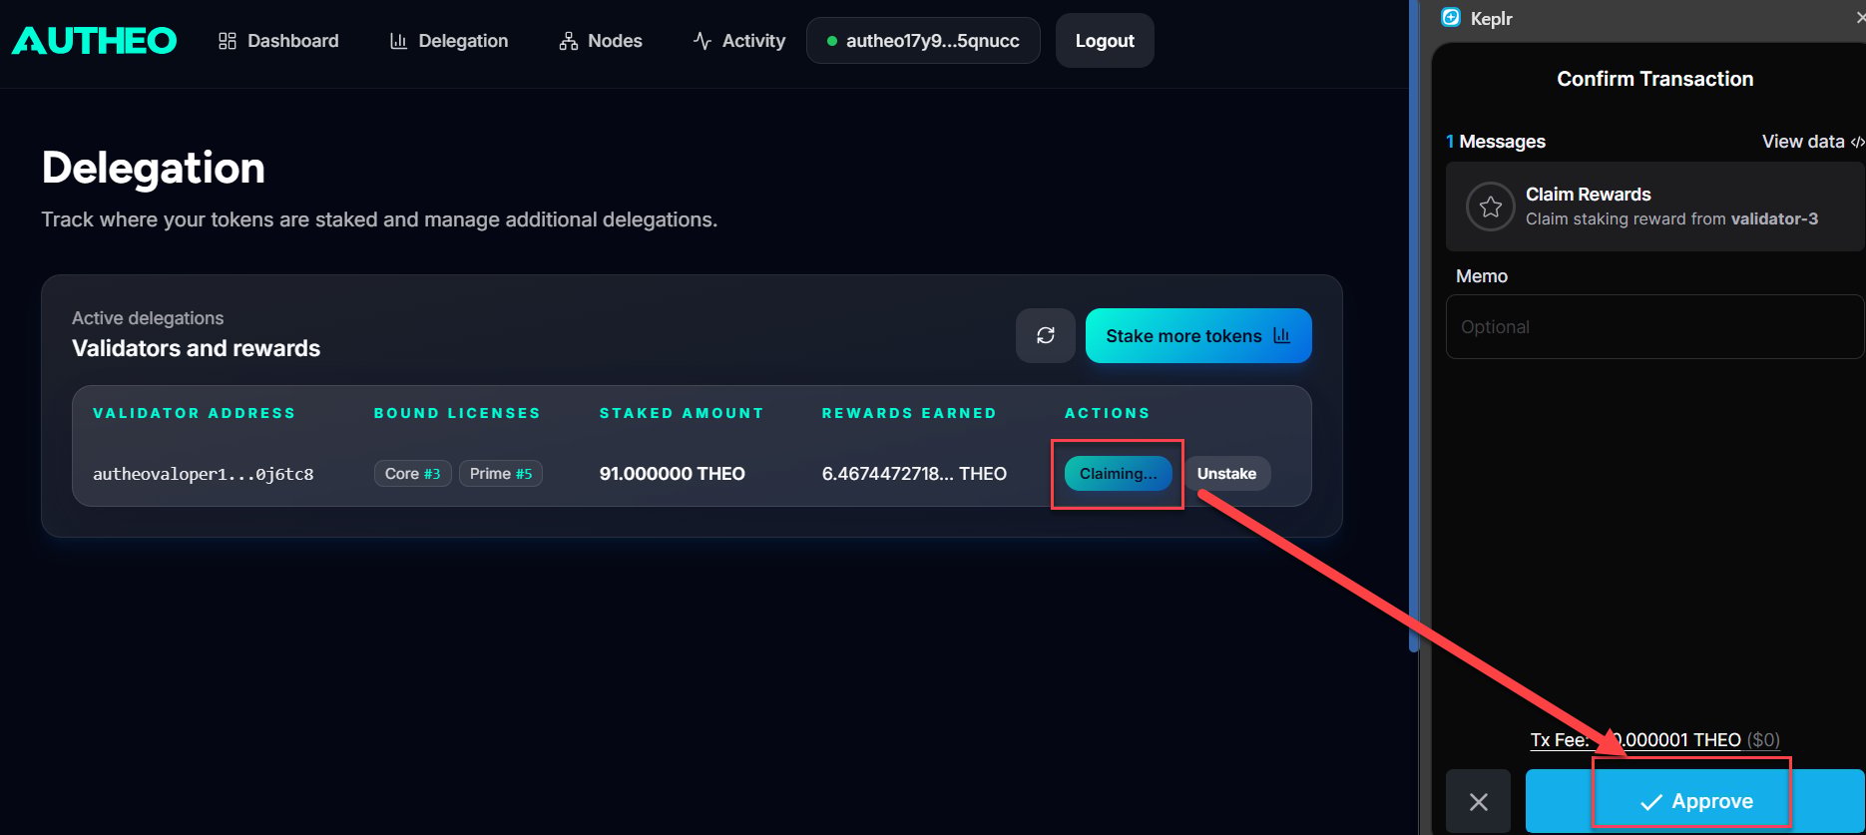Click the wallet address autheo17y9...5qnucc
Viewport: 1866px width, 835px height.
pyautogui.click(x=923, y=41)
